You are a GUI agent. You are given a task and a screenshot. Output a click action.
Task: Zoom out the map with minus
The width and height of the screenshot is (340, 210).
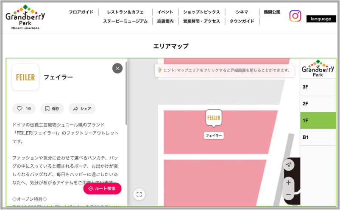coord(288,194)
